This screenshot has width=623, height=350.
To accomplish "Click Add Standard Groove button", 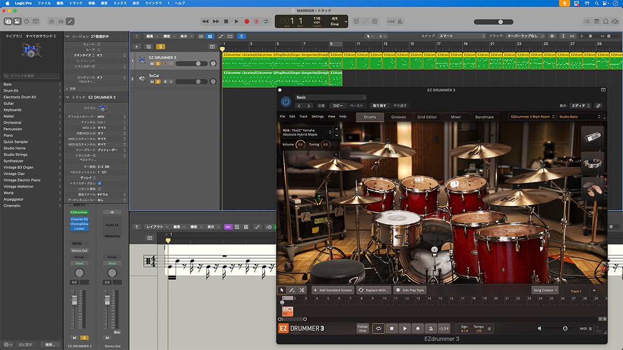I will pos(333,290).
